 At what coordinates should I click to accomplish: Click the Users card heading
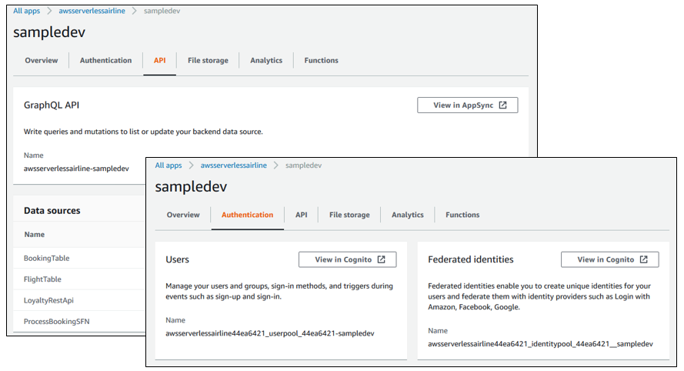point(177,259)
